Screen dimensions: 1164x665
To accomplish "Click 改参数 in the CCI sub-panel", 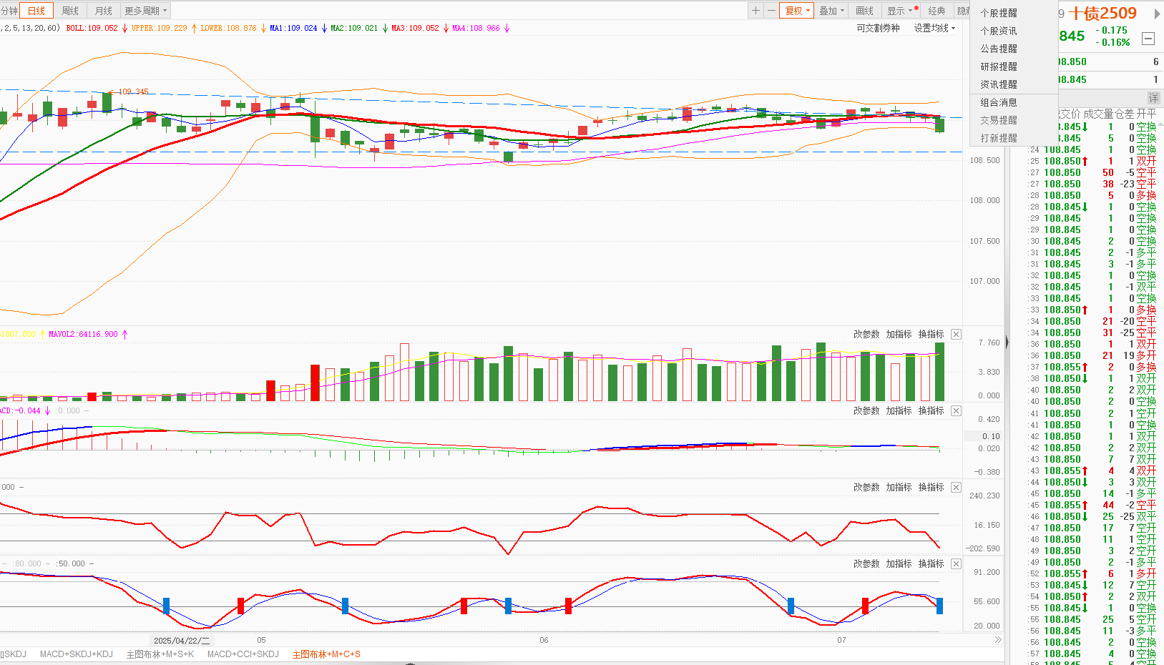I will pos(866,488).
